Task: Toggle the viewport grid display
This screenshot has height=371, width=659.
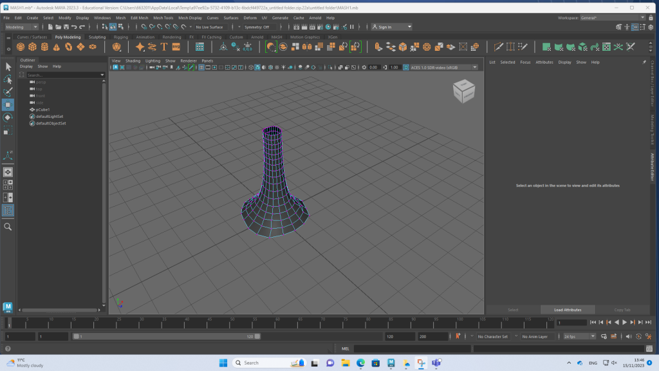Action: [x=201, y=67]
